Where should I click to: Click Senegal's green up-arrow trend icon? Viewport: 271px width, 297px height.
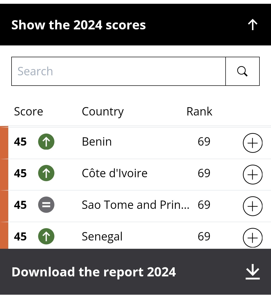pos(46,236)
